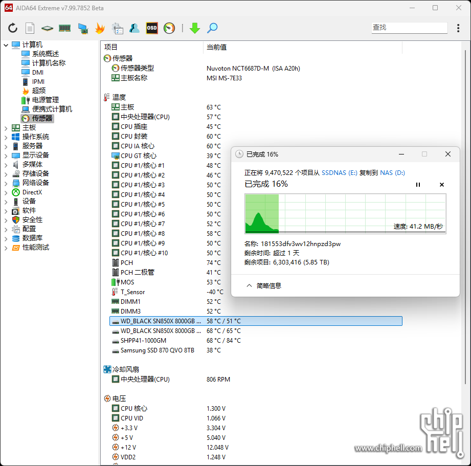Expand the 显示设备 tree node
The image size is (471, 466).
[x=6, y=156]
